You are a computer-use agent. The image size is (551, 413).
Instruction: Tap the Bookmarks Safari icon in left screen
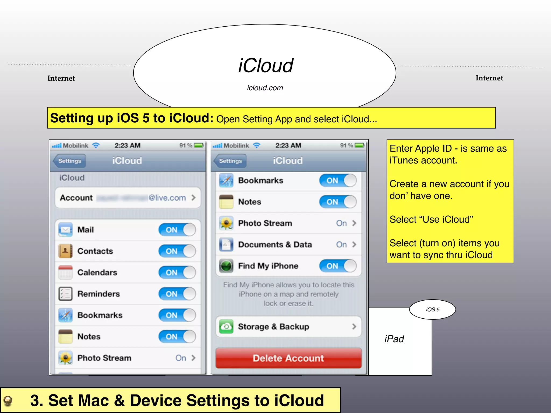point(65,315)
